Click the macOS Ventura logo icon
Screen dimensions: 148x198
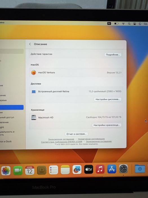click(x=34, y=72)
